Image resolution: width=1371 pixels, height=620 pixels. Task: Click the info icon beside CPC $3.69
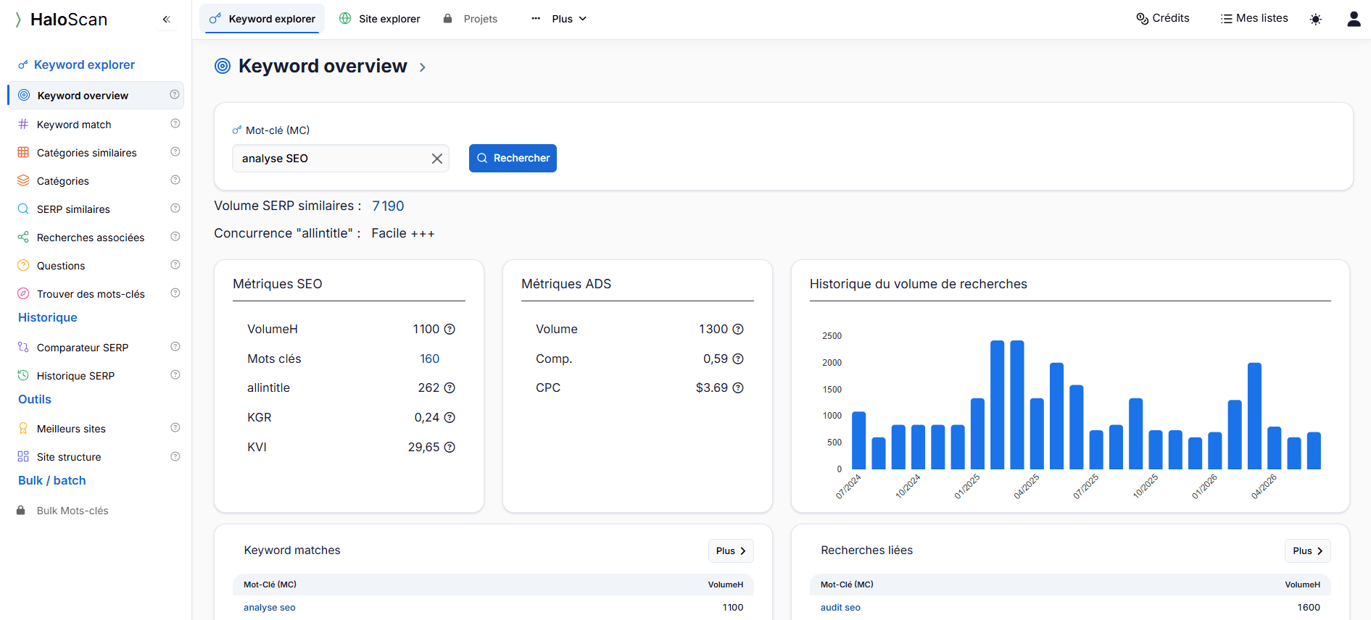tap(738, 388)
